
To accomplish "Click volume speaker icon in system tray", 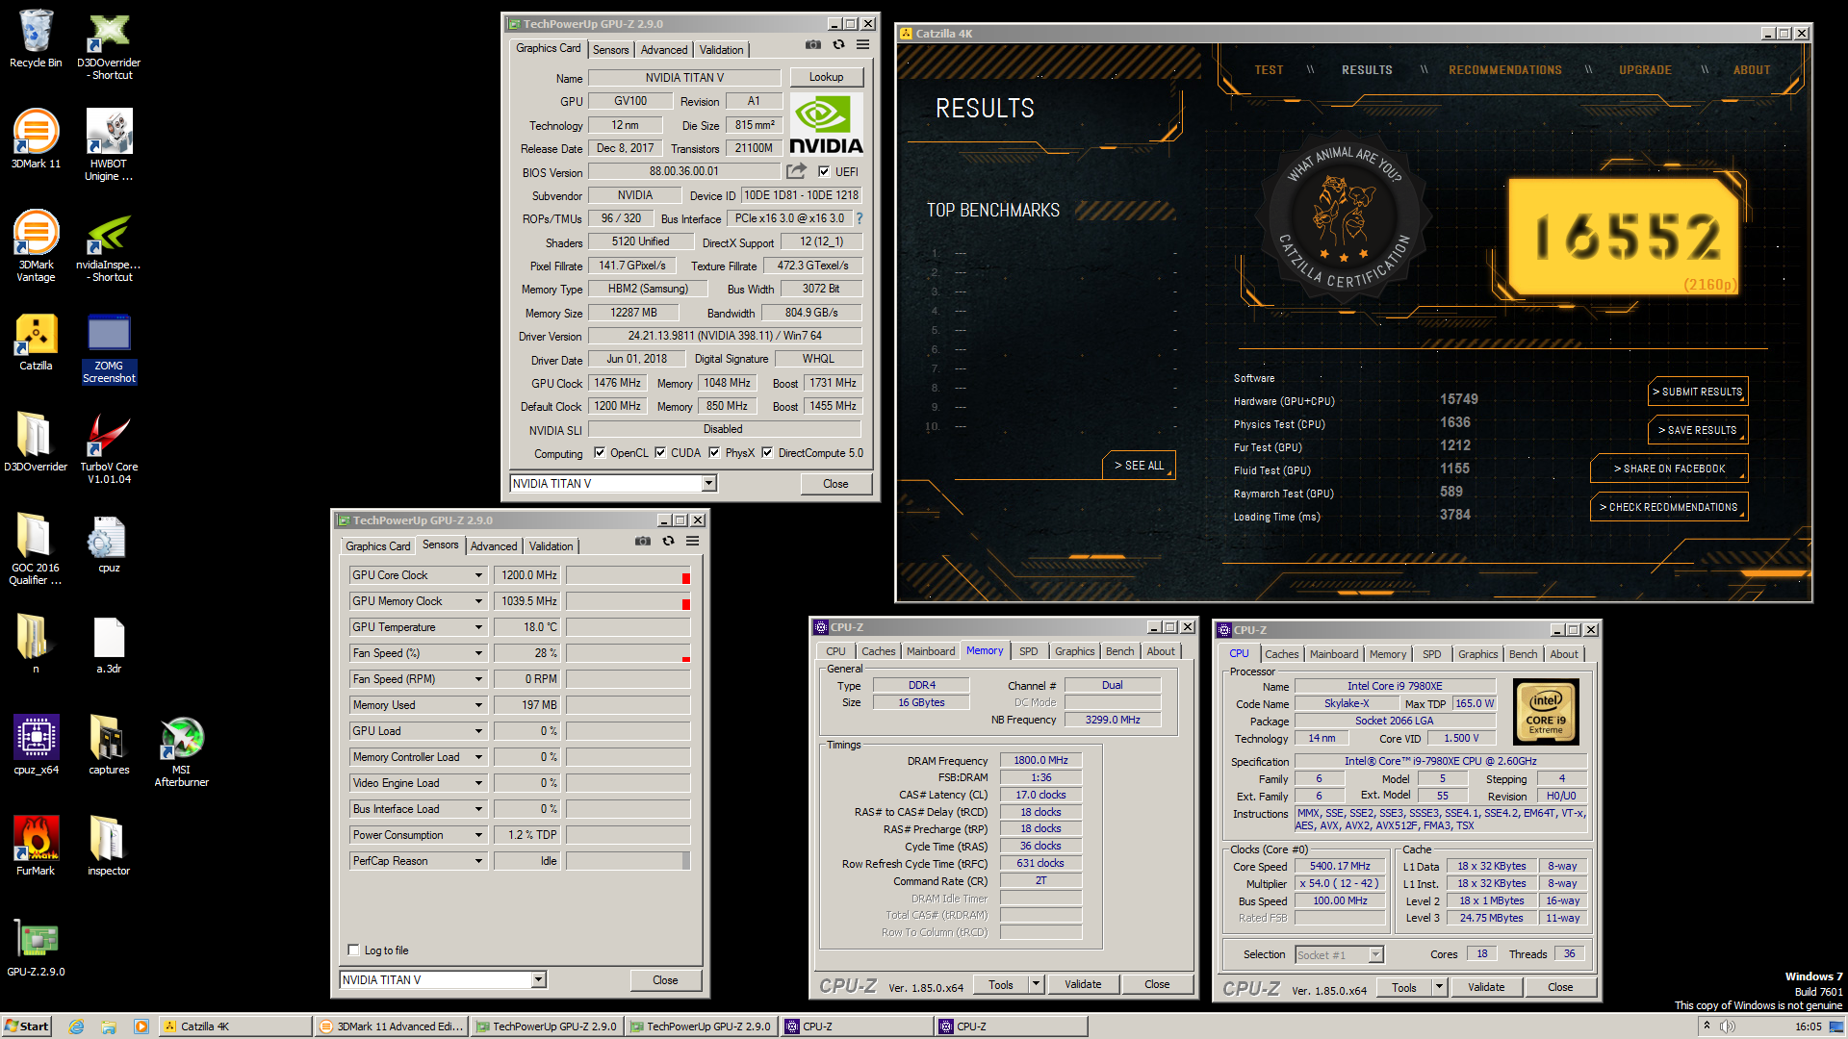I will pos(1727,1026).
